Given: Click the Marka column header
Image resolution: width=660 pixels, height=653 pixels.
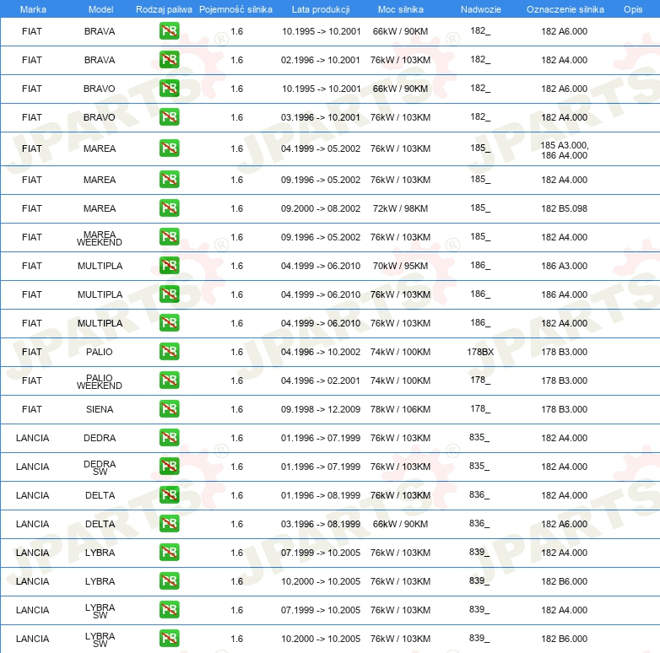Looking at the screenshot, I should pyautogui.click(x=33, y=9).
